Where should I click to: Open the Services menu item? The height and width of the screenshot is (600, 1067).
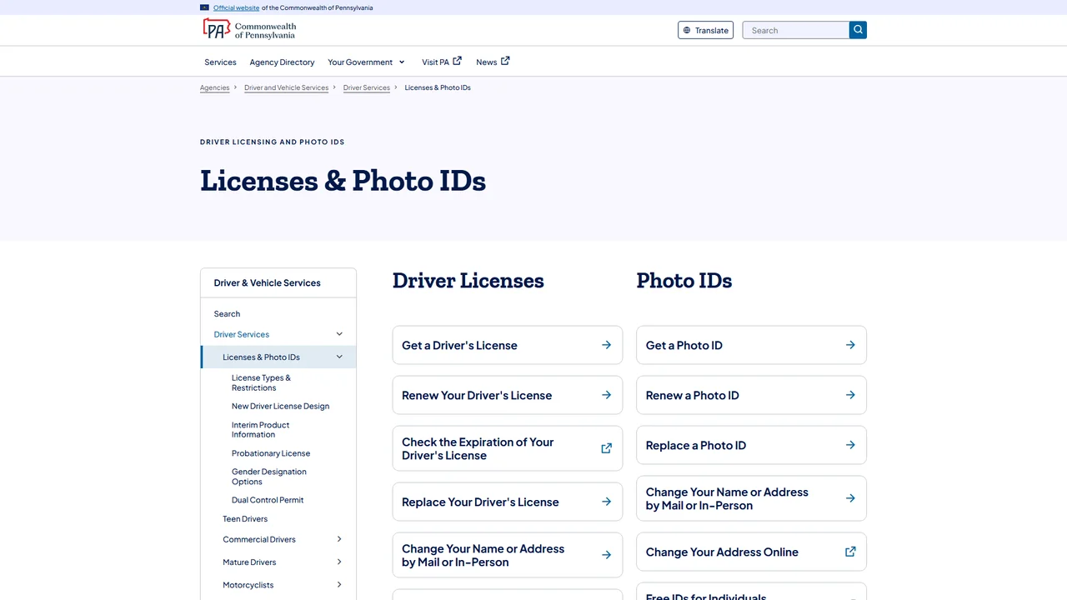tap(220, 62)
